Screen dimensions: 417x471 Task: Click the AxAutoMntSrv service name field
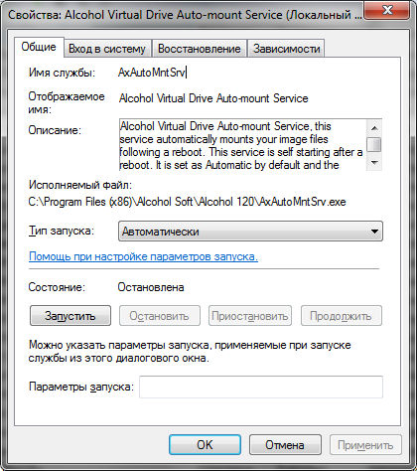coord(153,73)
